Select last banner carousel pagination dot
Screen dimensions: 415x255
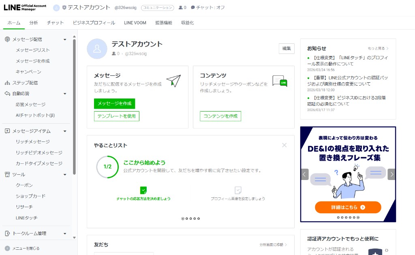point(358,217)
